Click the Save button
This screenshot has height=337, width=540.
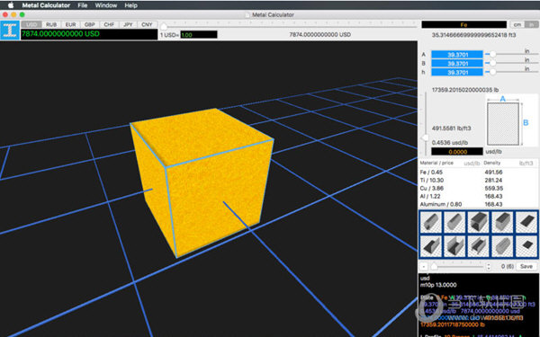tap(526, 266)
